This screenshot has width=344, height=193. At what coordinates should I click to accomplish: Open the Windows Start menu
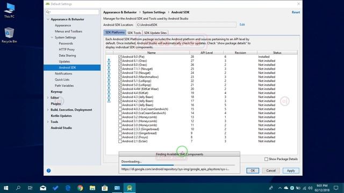tap(6, 188)
